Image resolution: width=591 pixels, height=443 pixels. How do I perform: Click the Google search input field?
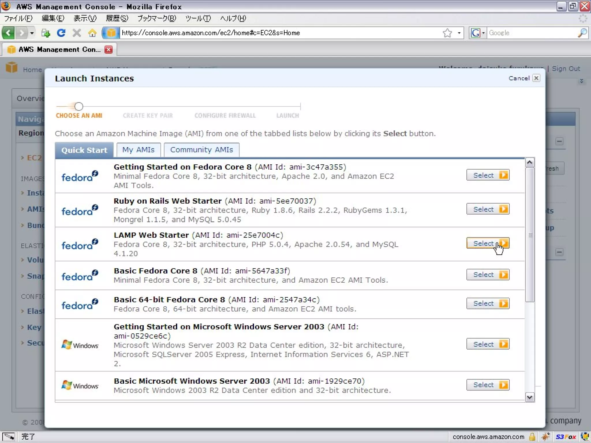[532, 33]
